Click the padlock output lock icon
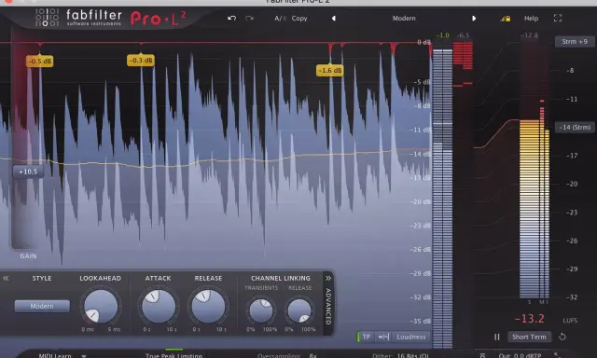This screenshot has width=597, height=358. [506, 19]
